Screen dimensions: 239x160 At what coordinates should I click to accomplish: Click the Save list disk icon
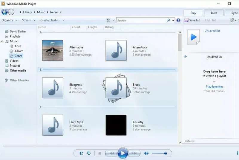tap(186, 20)
